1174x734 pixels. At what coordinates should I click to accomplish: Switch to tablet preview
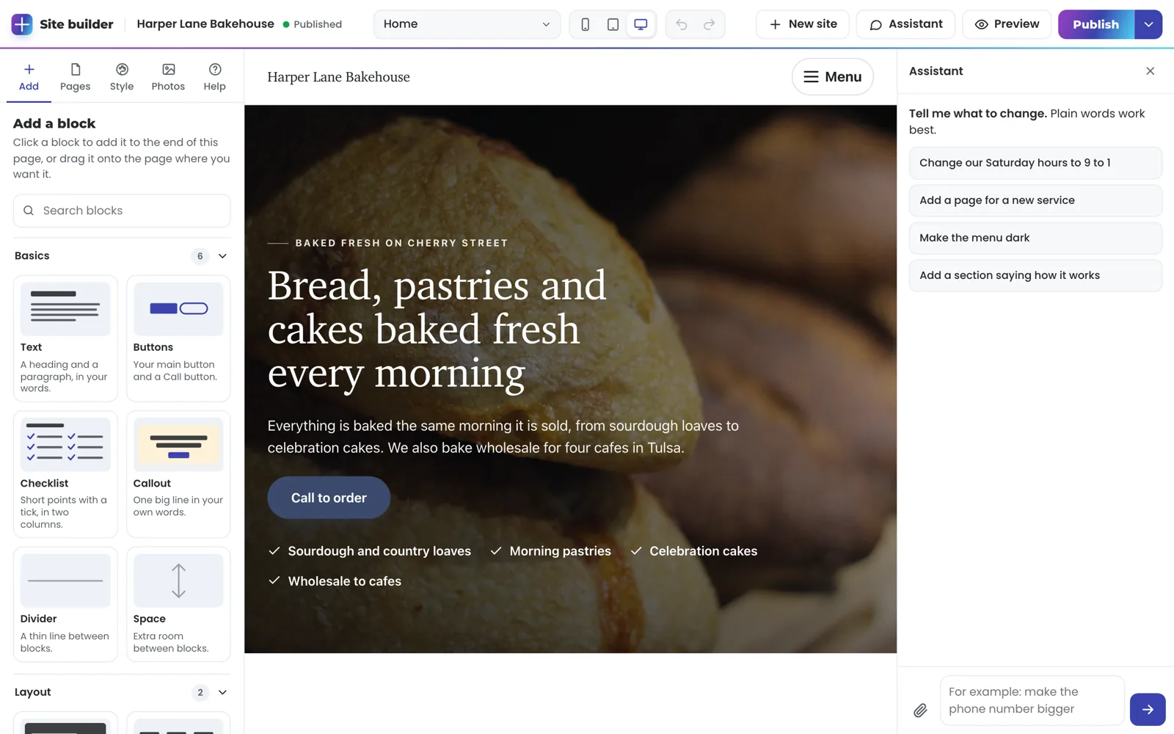click(613, 24)
